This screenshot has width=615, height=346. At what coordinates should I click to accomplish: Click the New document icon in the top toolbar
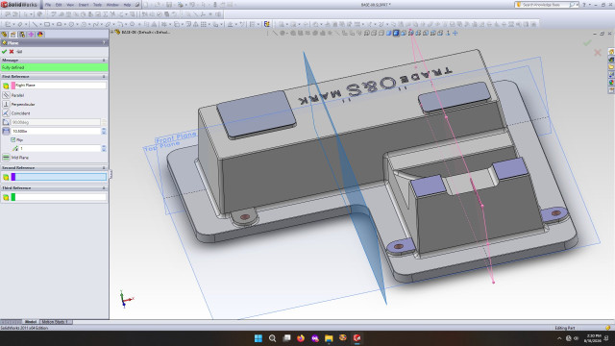tap(146, 5)
